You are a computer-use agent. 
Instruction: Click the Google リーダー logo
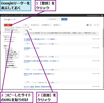tap(10, 19)
